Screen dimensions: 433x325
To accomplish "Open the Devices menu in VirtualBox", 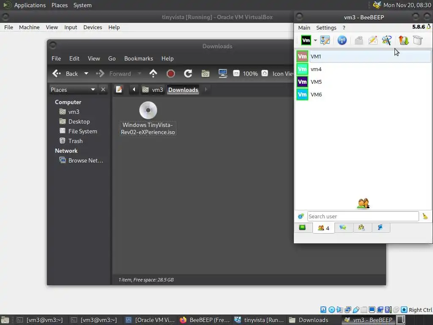I will coord(93,28).
